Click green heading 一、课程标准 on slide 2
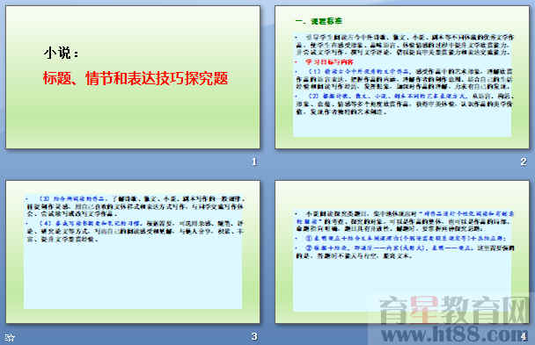This screenshot has width=535, height=345. click(319, 21)
